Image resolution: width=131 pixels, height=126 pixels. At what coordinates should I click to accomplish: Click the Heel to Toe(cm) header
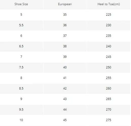pos(109,4)
